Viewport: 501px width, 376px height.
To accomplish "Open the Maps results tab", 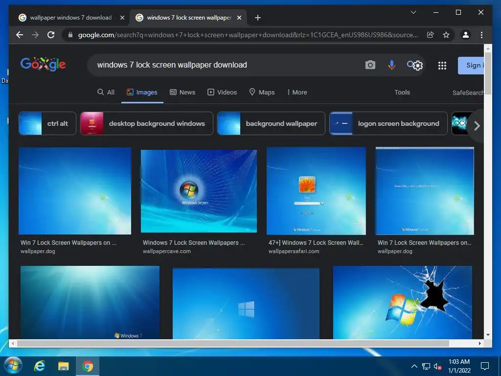I will pos(262,93).
